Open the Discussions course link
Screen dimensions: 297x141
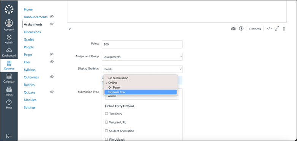pos(32,32)
